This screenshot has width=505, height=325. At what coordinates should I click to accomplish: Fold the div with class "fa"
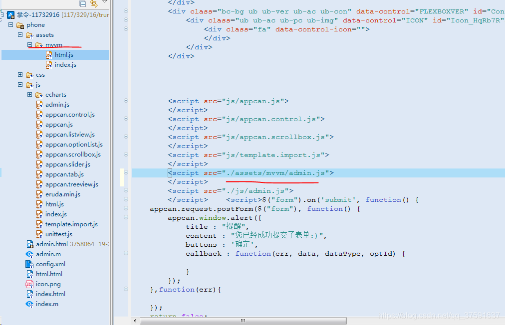pos(126,29)
